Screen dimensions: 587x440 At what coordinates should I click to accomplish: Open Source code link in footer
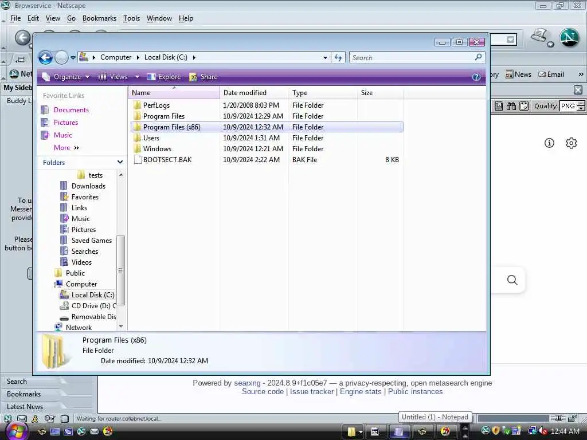(263, 392)
